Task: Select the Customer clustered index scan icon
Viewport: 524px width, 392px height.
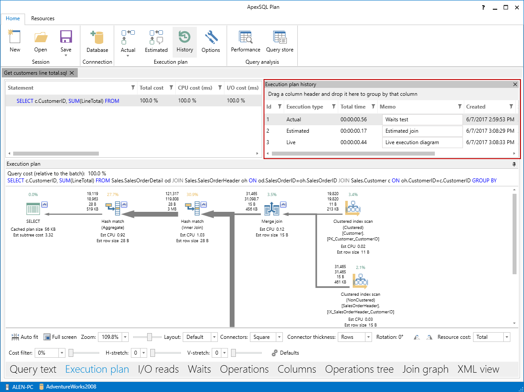Action: click(x=353, y=208)
